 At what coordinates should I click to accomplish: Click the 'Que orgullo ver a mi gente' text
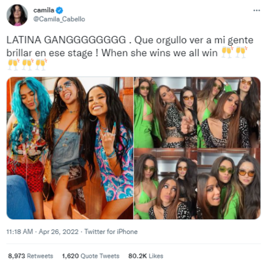click(x=194, y=40)
